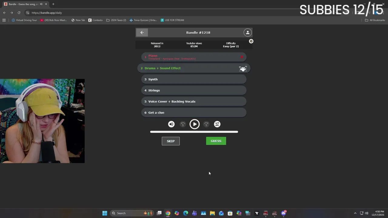Click the browser Back arrow
388x218 pixels.
coord(4,13)
